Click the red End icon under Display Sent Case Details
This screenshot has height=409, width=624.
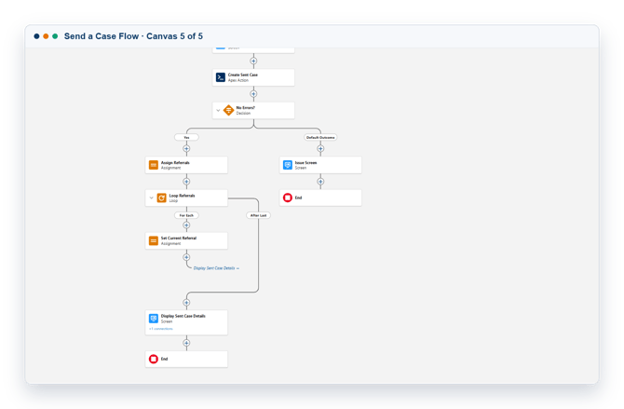tap(154, 359)
